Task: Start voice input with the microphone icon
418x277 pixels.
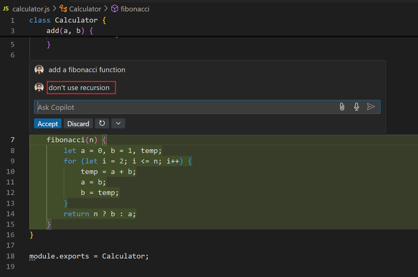Action: coord(356,107)
